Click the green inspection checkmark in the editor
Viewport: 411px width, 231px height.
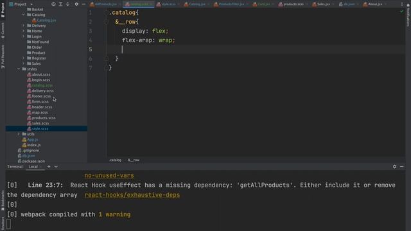[x=401, y=12]
